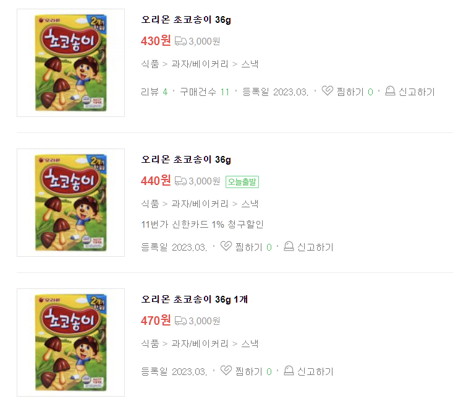Click 리뷰 4 count on first listing
Screen dimensions: 453x401
coord(155,92)
